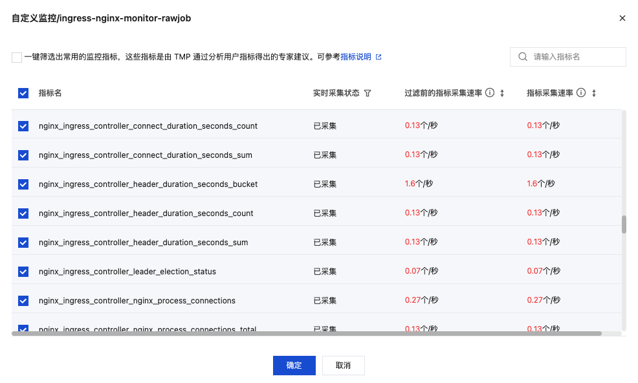Click final 0.27个/秒 rate in process_connections row
The height and width of the screenshot is (383, 638).
tap(543, 300)
